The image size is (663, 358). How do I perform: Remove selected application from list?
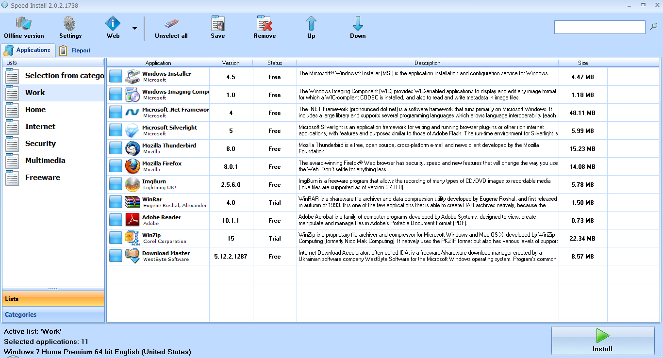coord(265,28)
